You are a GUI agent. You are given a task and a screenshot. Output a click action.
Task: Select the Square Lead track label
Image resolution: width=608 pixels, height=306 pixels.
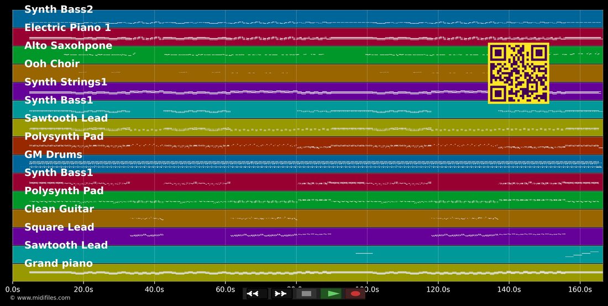[x=59, y=227]
